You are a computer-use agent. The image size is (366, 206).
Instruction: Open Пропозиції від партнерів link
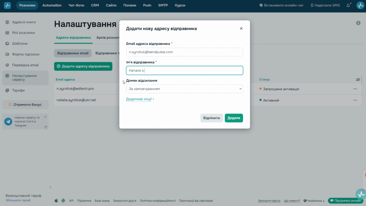[196, 201]
